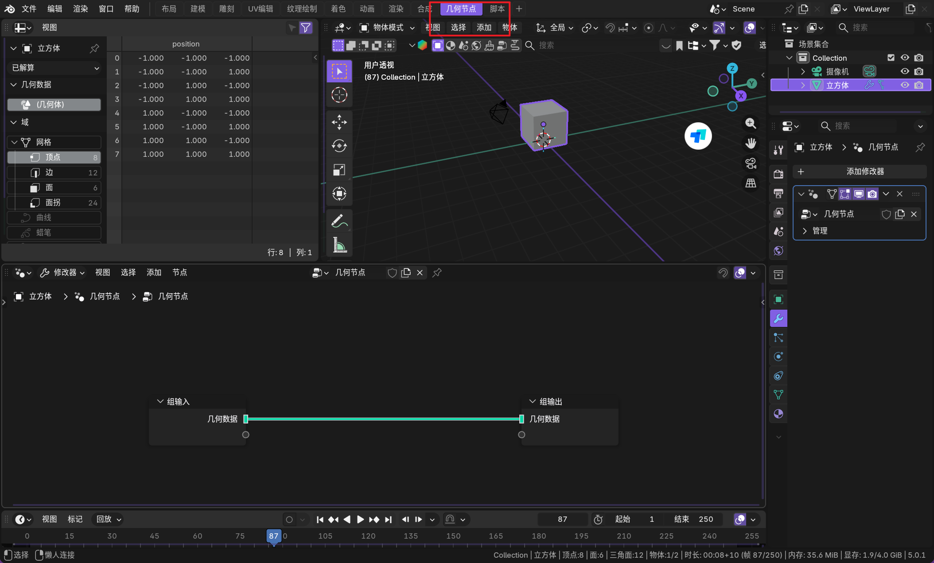Select the Measure tool icon
Viewport: 934px width, 563px height.
pyautogui.click(x=339, y=245)
